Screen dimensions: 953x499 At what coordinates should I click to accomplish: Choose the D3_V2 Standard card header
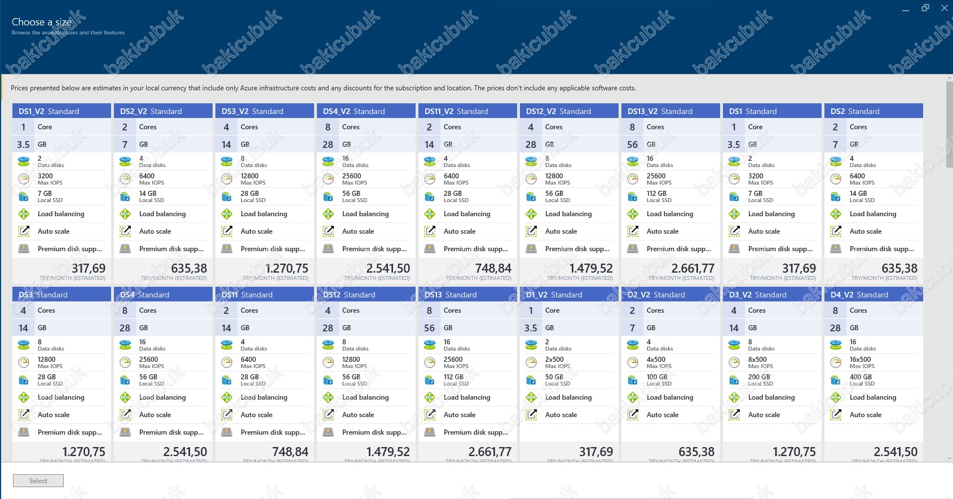pyautogui.click(x=773, y=295)
